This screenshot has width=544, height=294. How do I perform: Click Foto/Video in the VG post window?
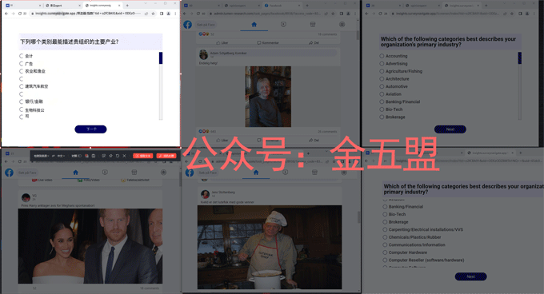click(x=89, y=180)
